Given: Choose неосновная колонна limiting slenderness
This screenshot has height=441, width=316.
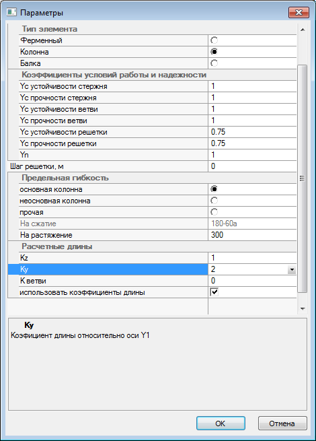Looking at the screenshot, I should click(x=214, y=201).
